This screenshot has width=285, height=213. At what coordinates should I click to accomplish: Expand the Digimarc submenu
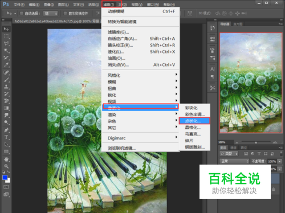point(141,138)
